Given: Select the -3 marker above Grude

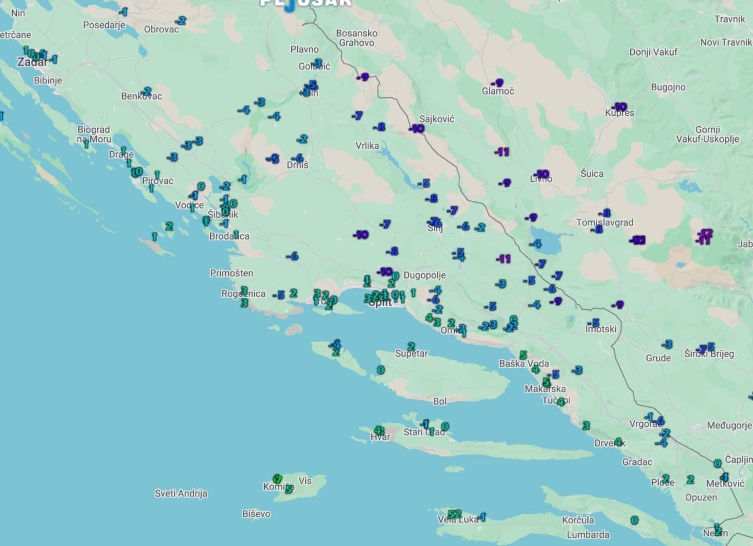Looking at the screenshot, I should [x=667, y=345].
